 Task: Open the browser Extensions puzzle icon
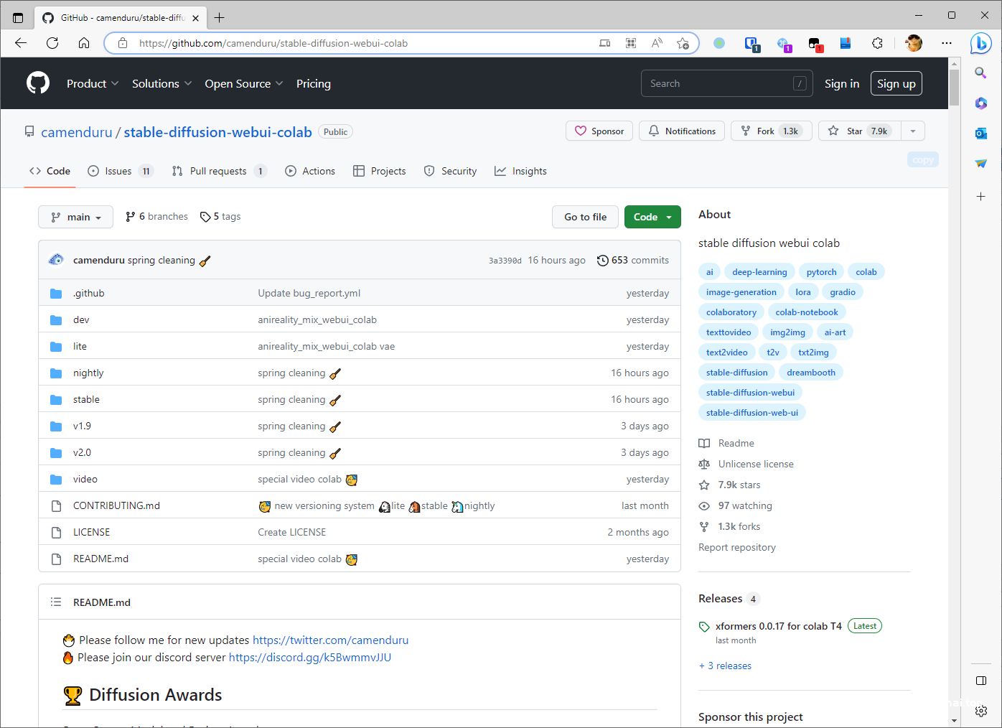click(877, 43)
